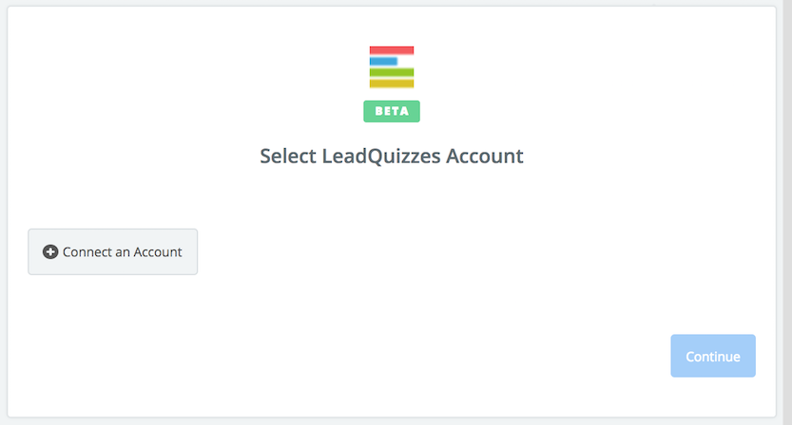792x425 pixels.
Task: Click the Continue button
Action: tap(713, 356)
